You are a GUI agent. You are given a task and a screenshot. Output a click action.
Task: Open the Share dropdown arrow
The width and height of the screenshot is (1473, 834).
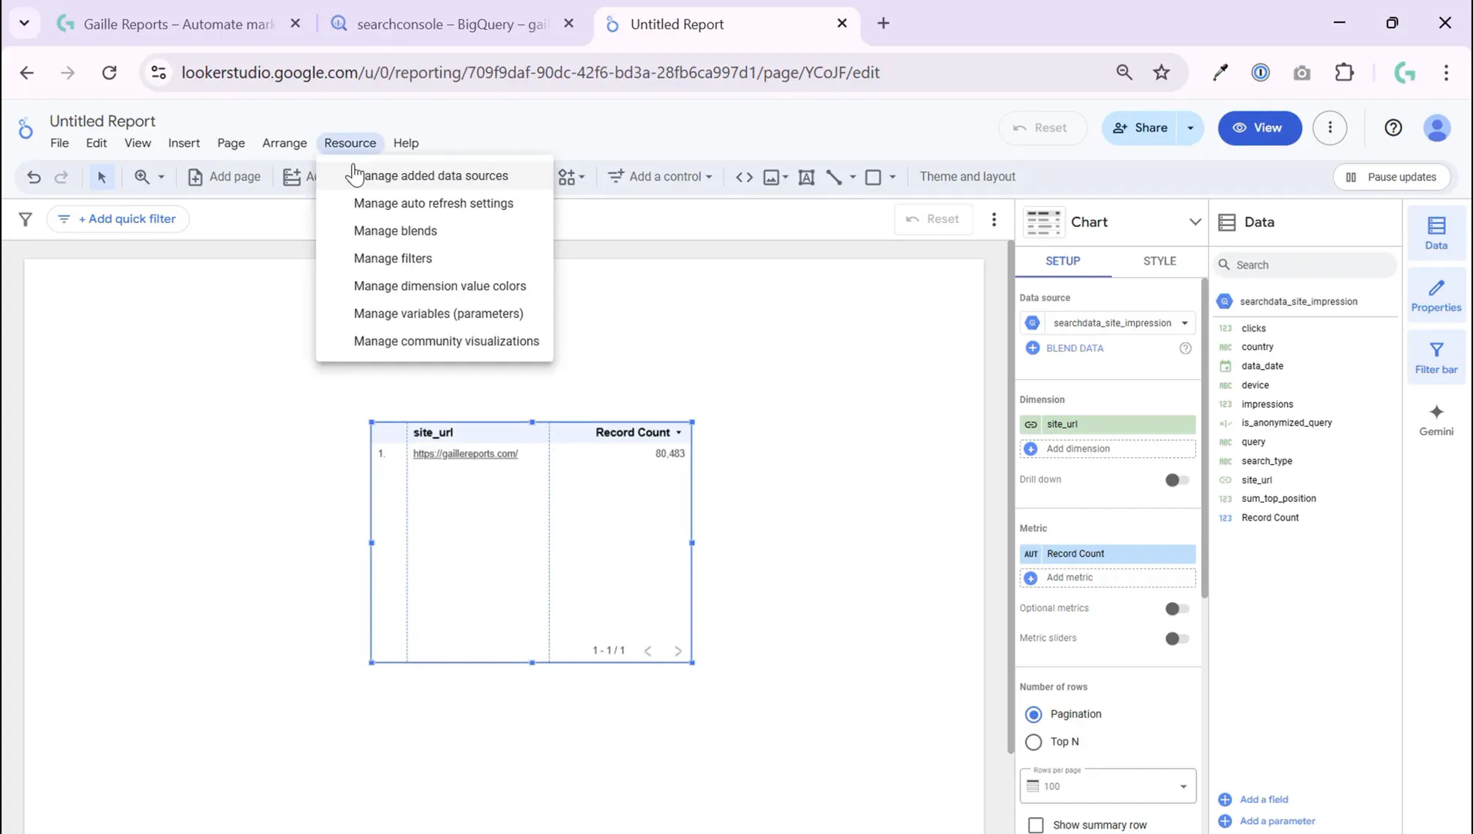pos(1190,128)
